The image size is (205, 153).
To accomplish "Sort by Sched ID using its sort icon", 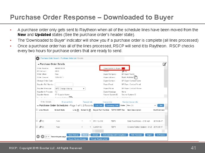I will coord(90,110).
